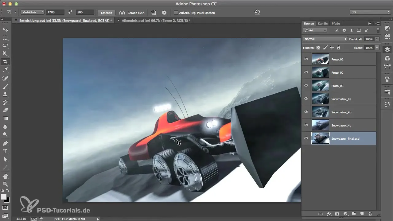Select the Eyedropper tool
This screenshot has width=393, height=221.
[5, 70]
